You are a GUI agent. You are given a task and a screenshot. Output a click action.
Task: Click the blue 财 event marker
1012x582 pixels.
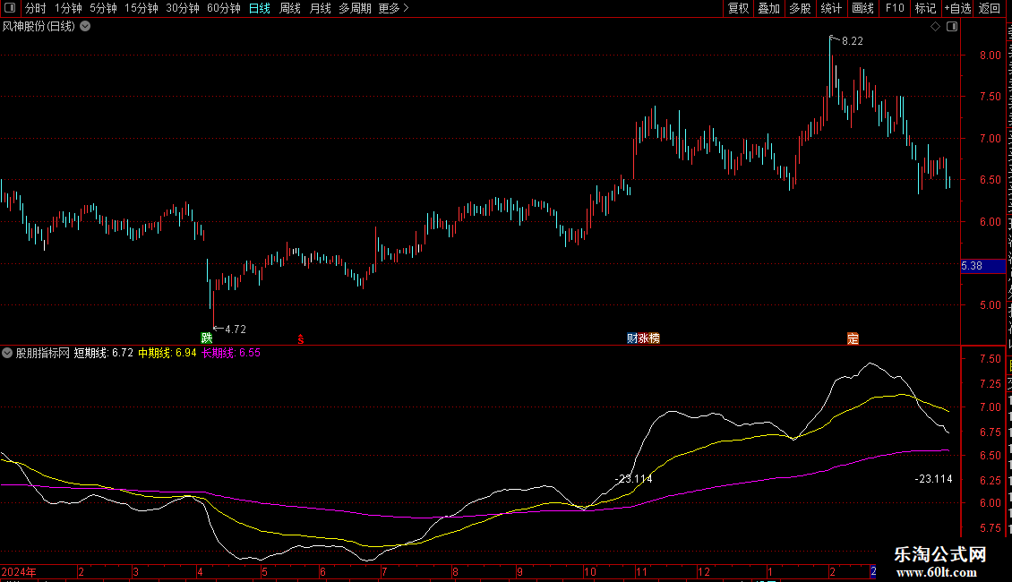[x=631, y=338]
